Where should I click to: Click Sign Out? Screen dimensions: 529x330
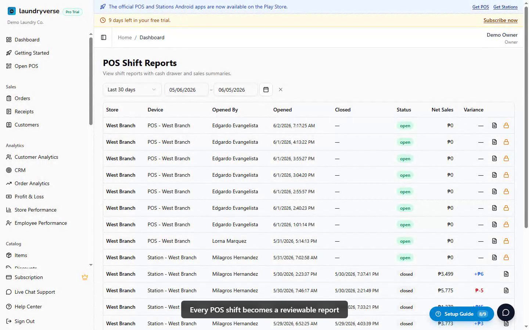click(x=20, y=321)
